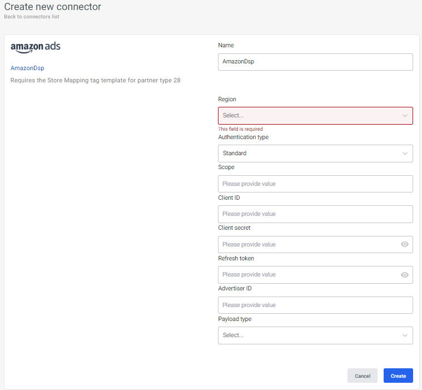The width and height of the screenshot is (422, 390).
Task: Open the Payload type dropdown
Action: pyautogui.click(x=315, y=335)
